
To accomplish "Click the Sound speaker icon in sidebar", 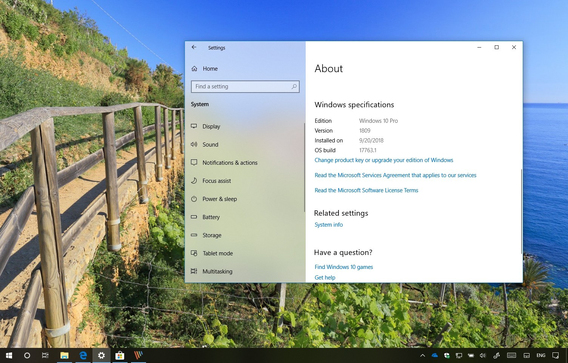I will [194, 144].
